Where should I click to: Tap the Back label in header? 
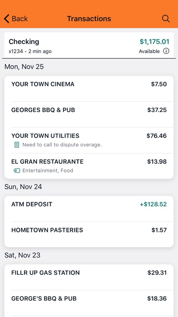tap(19, 19)
